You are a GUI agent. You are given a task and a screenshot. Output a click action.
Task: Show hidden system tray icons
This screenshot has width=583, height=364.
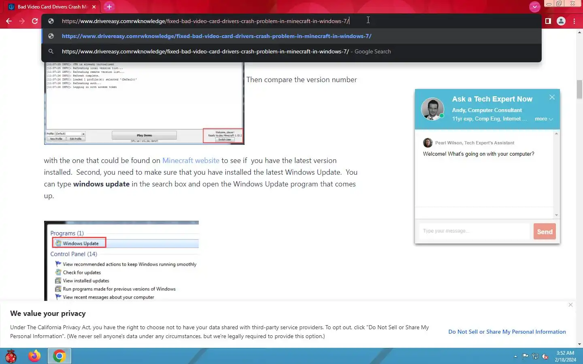515,356
